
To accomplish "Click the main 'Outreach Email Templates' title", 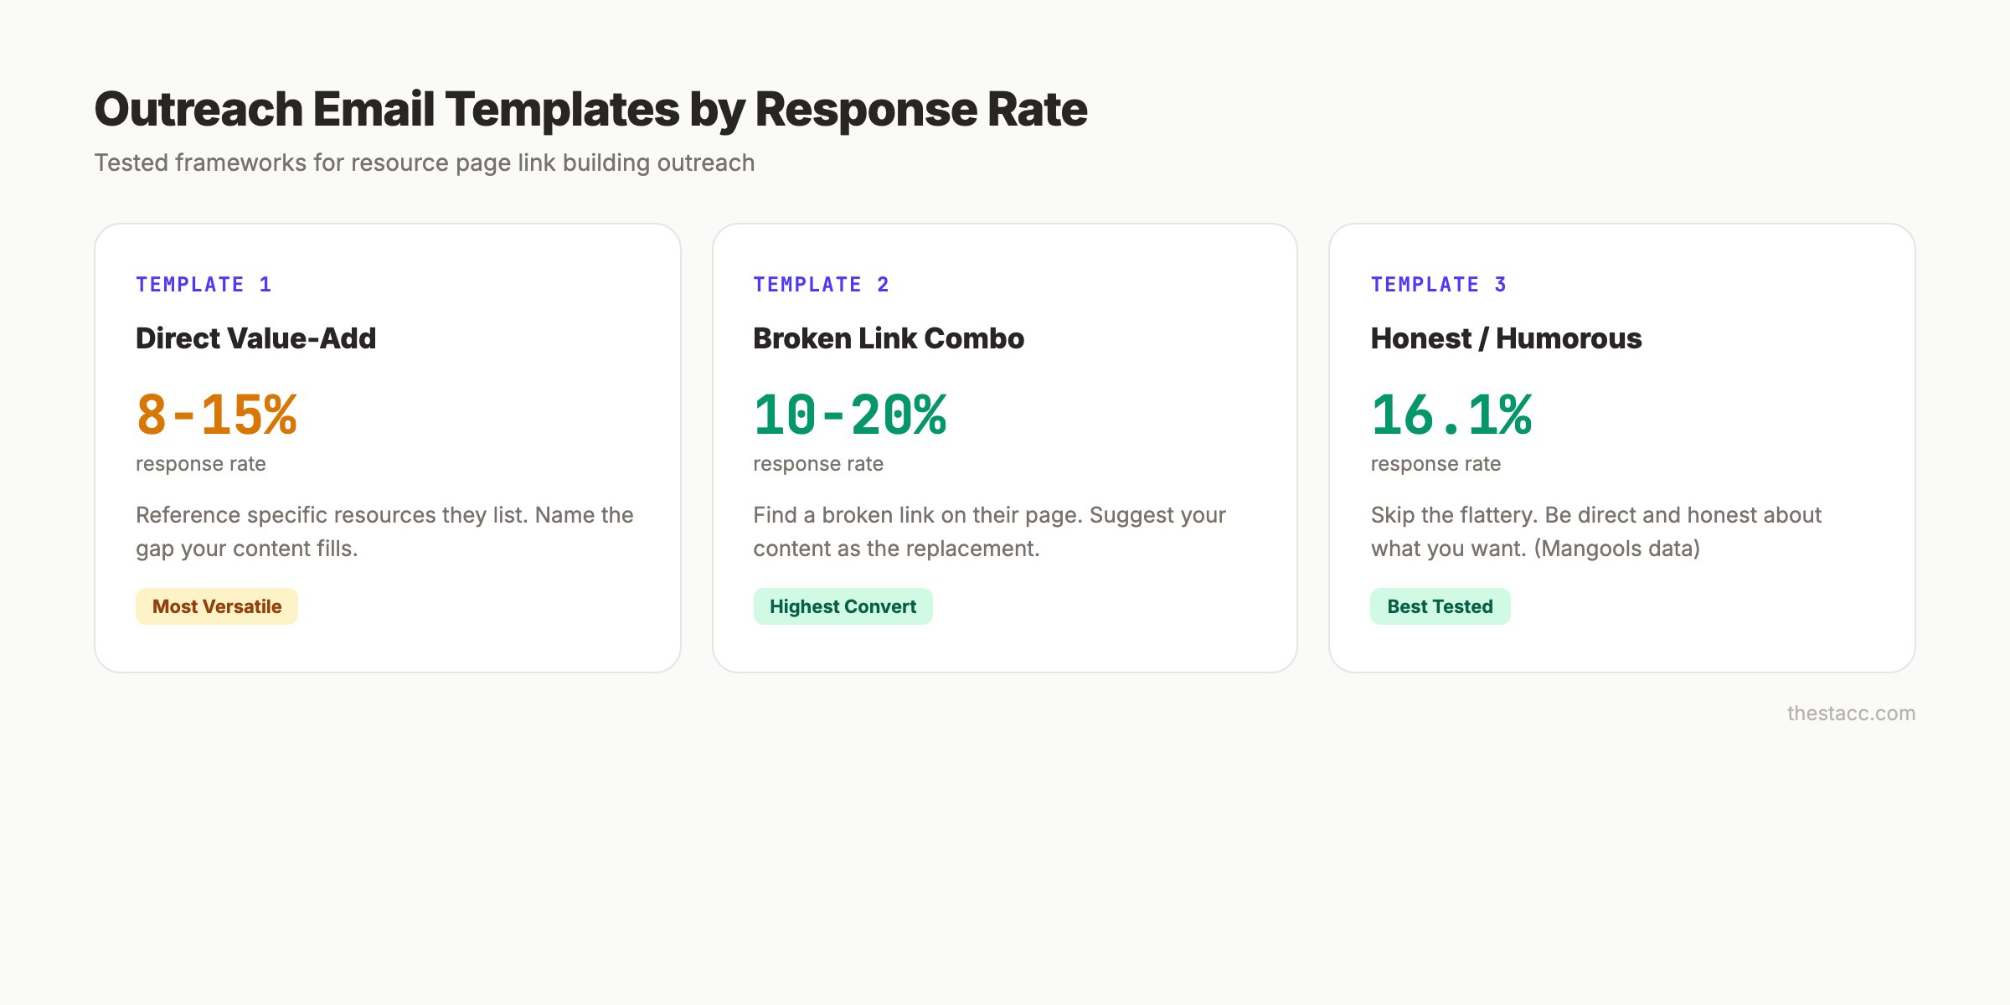I will [x=590, y=108].
